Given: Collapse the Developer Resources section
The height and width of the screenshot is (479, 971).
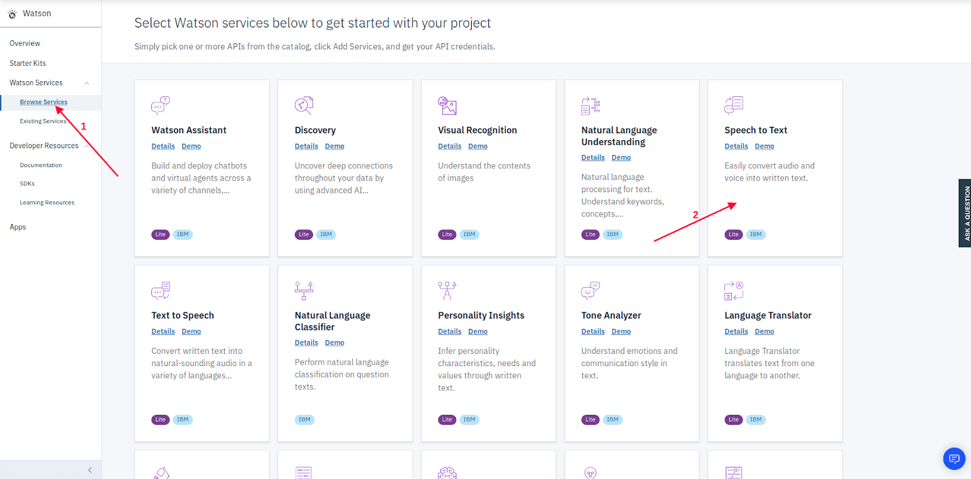Looking at the screenshot, I should tap(87, 146).
